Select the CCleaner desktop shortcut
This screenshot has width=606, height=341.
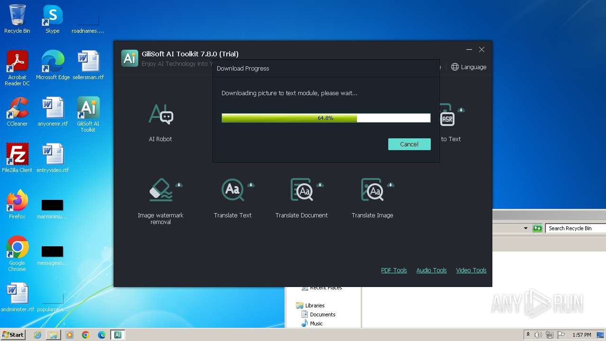pyautogui.click(x=17, y=111)
